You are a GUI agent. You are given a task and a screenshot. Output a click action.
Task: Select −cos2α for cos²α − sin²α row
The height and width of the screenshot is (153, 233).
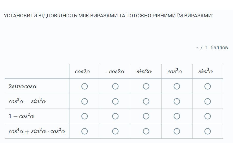point(115,101)
